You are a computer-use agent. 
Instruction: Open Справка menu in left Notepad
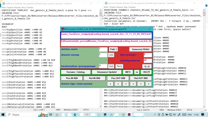(29, 7)
